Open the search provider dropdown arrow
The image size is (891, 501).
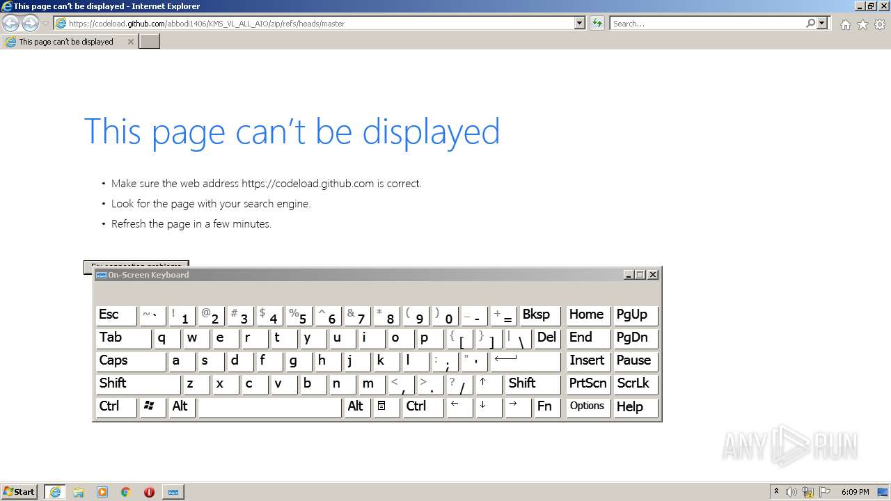pos(823,23)
